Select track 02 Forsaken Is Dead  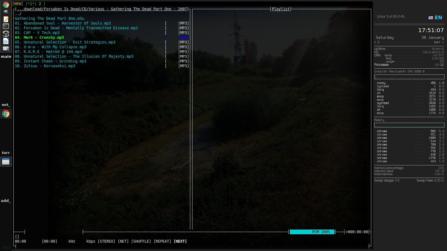76,28
